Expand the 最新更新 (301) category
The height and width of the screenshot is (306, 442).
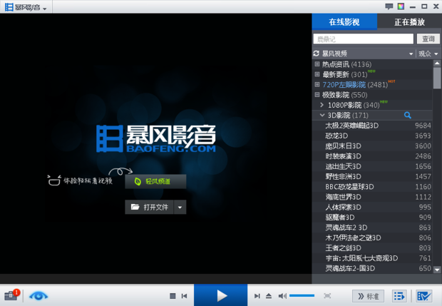coord(317,74)
